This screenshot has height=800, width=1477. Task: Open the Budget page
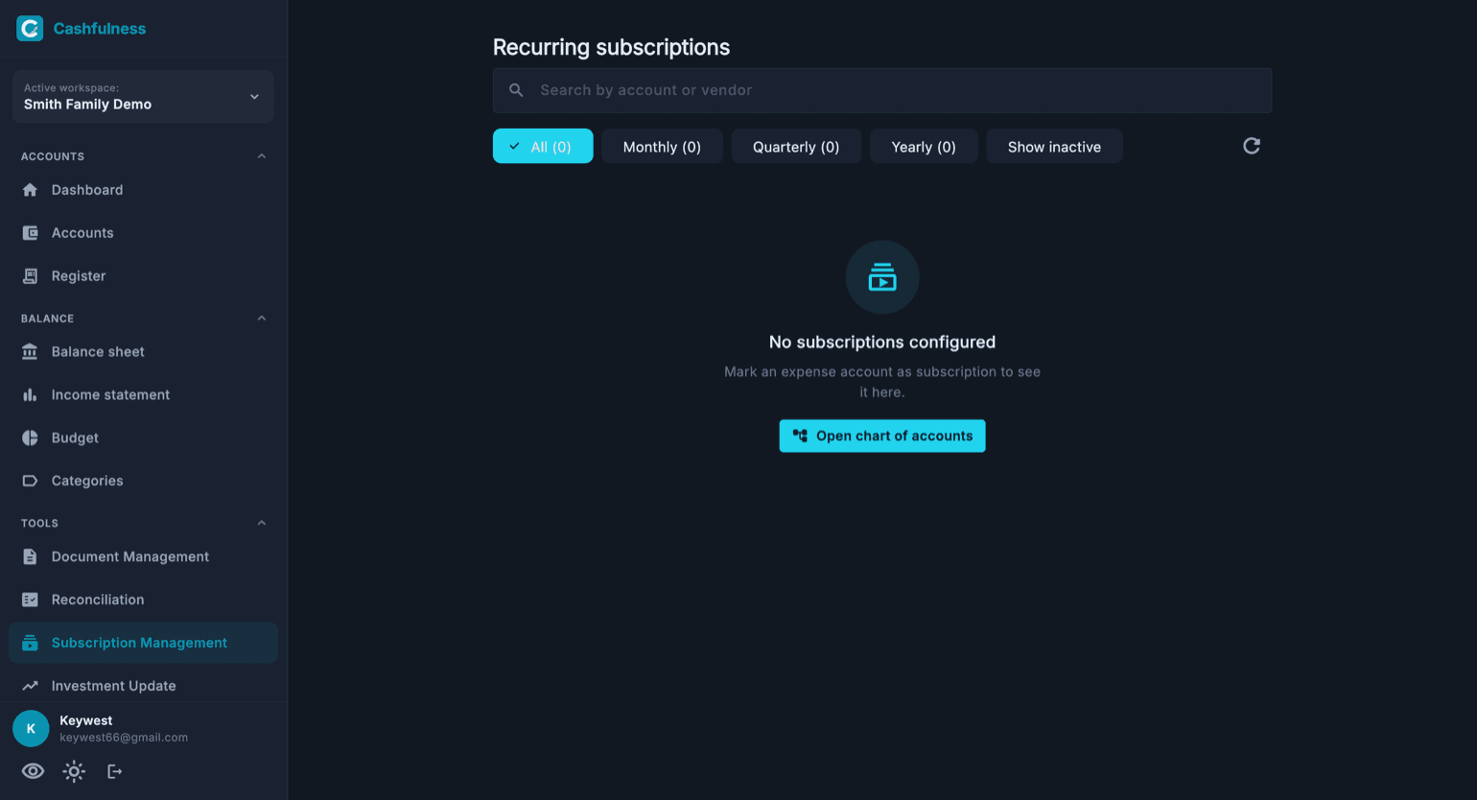143,438
